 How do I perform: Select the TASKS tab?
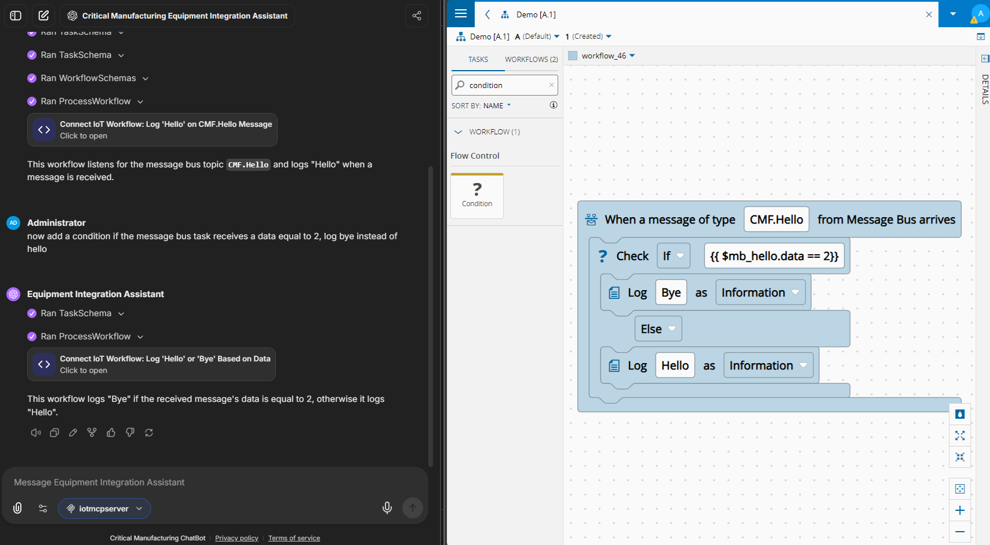coord(478,59)
